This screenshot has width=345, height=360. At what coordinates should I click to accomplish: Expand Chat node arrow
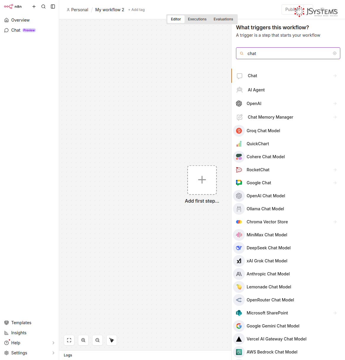[x=335, y=76]
